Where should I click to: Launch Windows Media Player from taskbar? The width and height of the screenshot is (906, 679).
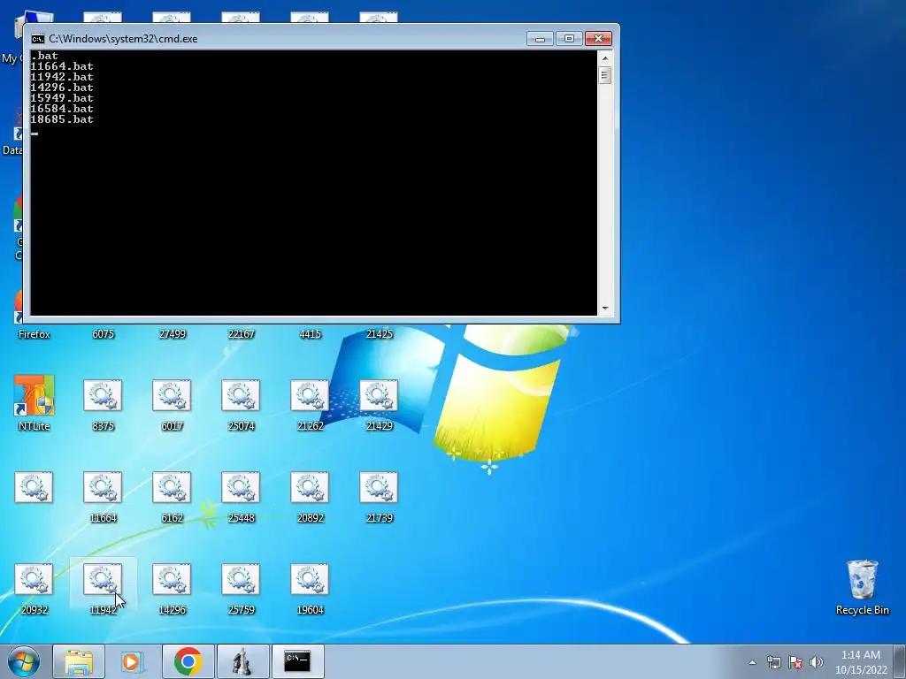click(131, 661)
